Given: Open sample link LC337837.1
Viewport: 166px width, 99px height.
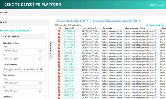Looking at the screenshot, I should (69, 84).
